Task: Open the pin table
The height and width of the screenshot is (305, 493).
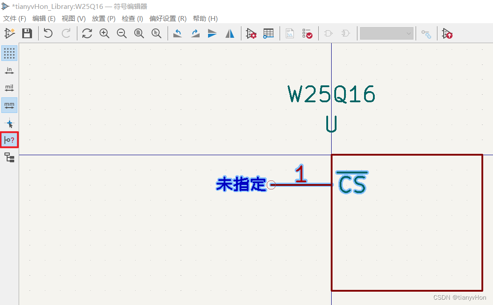Action: (x=269, y=33)
